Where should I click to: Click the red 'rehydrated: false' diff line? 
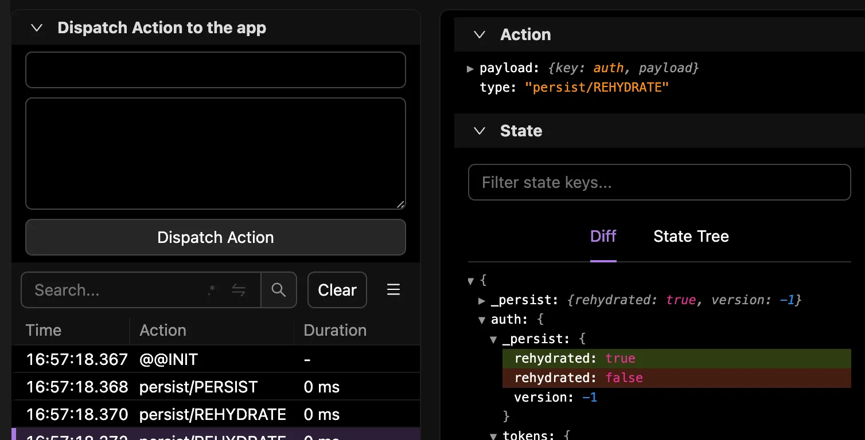pos(677,378)
